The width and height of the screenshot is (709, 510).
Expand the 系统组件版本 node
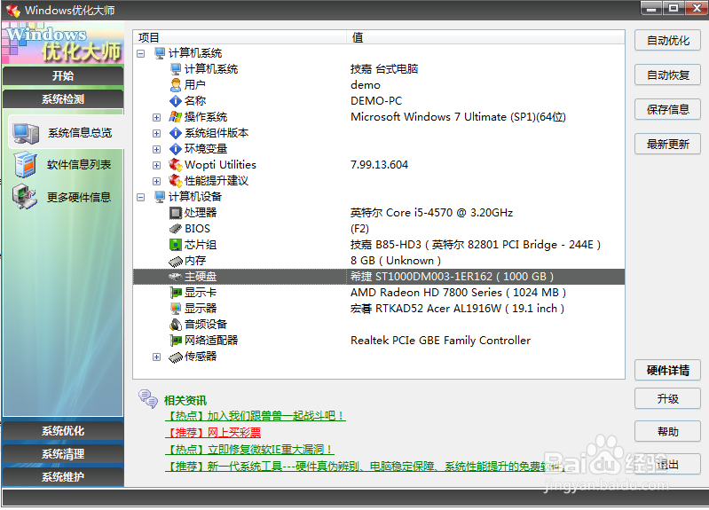[x=156, y=133]
